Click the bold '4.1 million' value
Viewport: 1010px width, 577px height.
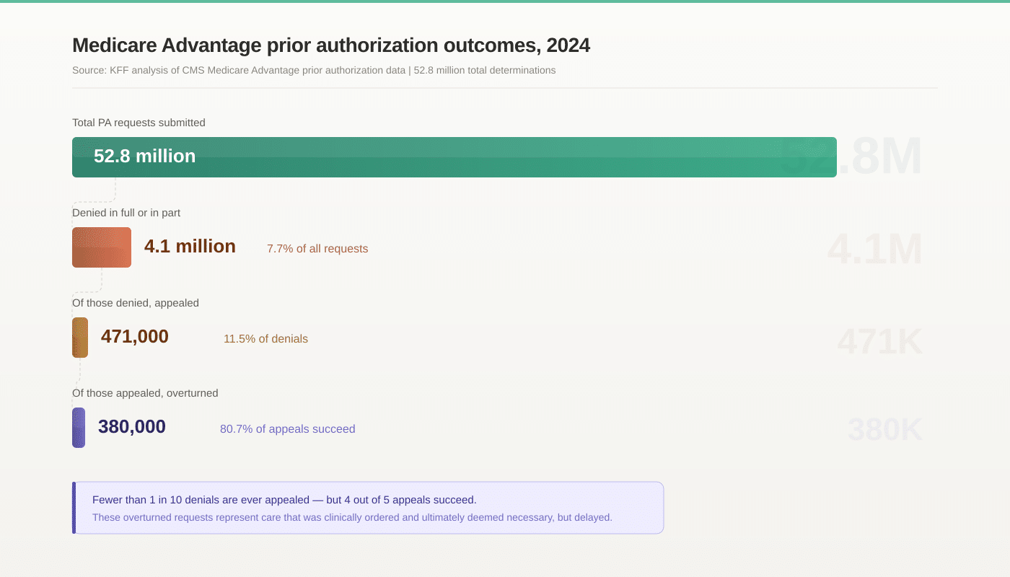coord(190,247)
